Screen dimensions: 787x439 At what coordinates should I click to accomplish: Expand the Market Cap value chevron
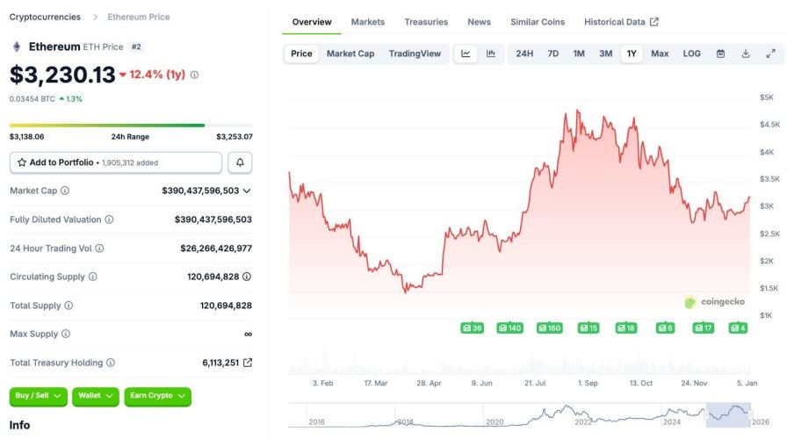pos(247,191)
